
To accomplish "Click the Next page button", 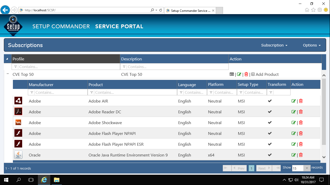I will [x=264, y=168].
